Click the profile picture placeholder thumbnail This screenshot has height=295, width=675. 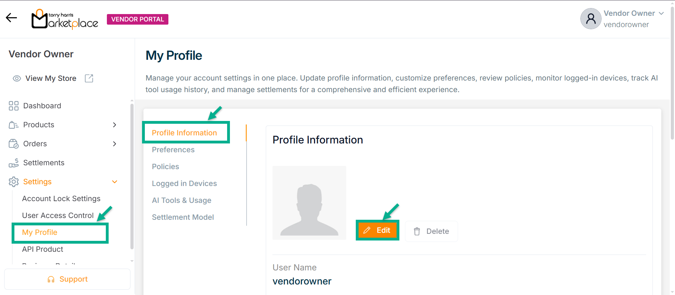(309, 203)
